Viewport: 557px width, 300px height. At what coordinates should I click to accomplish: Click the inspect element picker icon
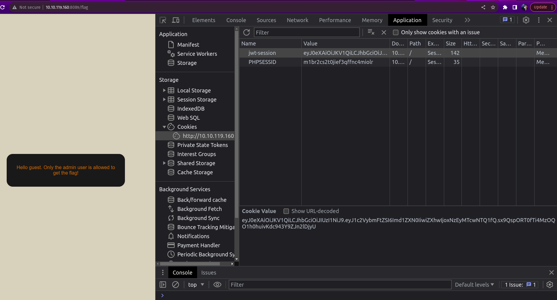click(x=163, y=20)
